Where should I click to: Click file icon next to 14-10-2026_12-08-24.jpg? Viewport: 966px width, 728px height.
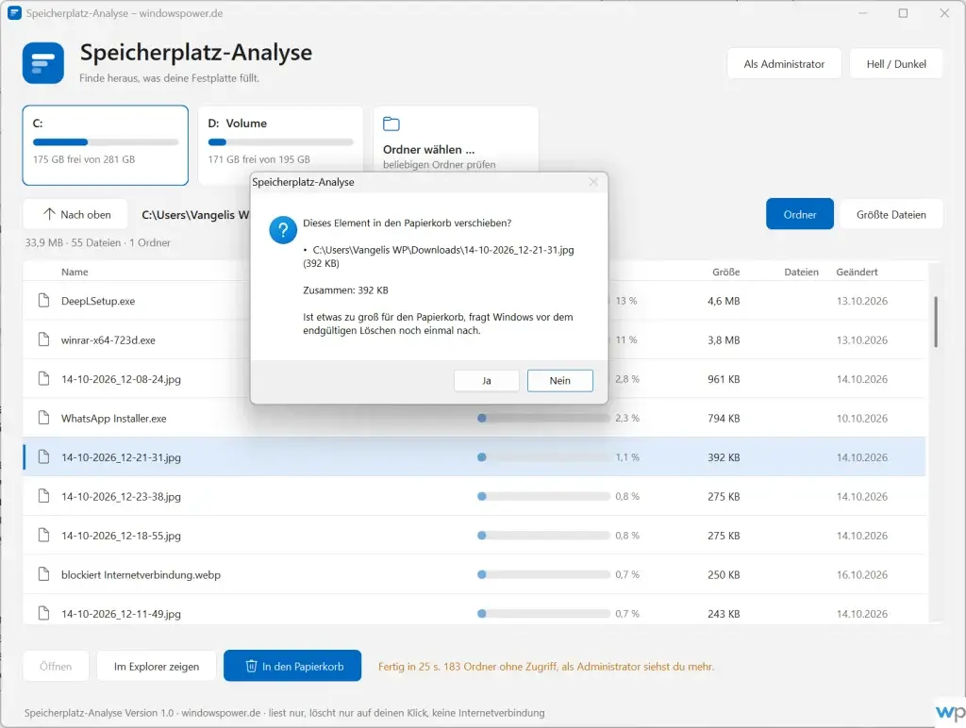(43, 379)
